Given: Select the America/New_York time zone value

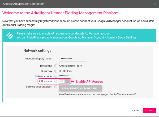Looking at the screenshot, I should point(70,66).
